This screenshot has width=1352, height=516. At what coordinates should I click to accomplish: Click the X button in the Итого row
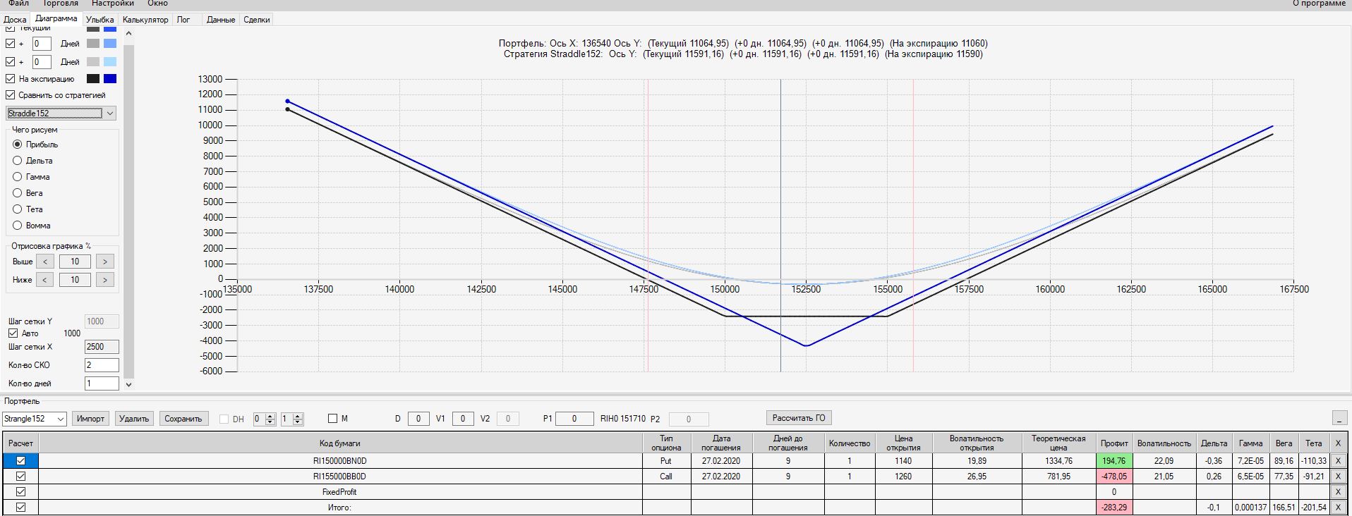[1337, 508]
